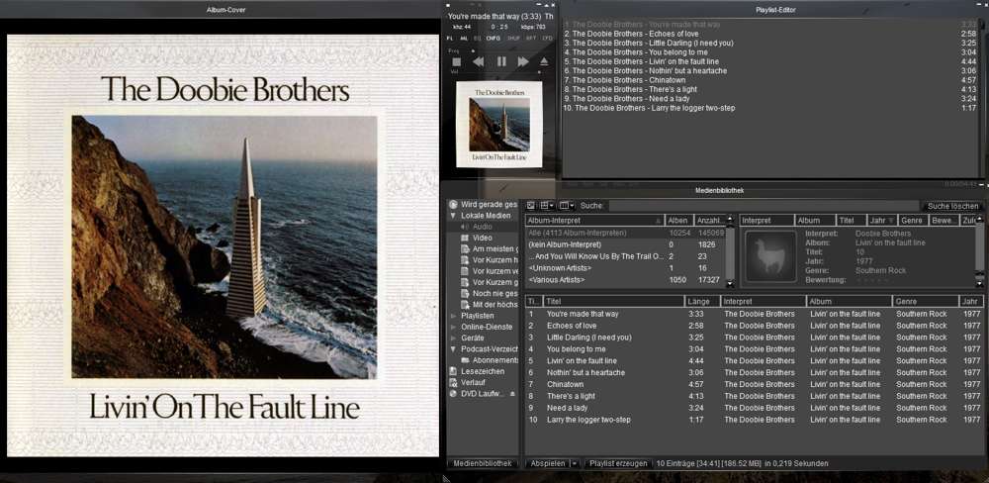This screenshot has width=989, height=483.
Task: Skip to the next track
Action: click(523, 61)
